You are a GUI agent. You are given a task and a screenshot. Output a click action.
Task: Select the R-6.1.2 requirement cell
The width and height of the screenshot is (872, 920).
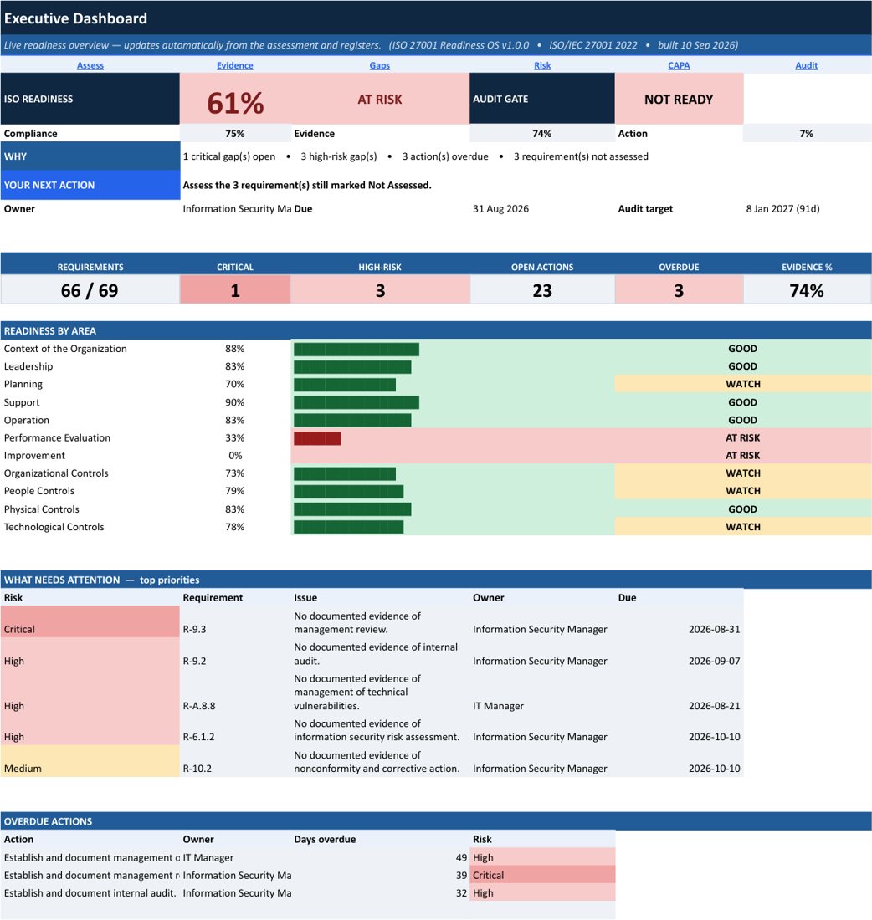(x=235, y=730)
